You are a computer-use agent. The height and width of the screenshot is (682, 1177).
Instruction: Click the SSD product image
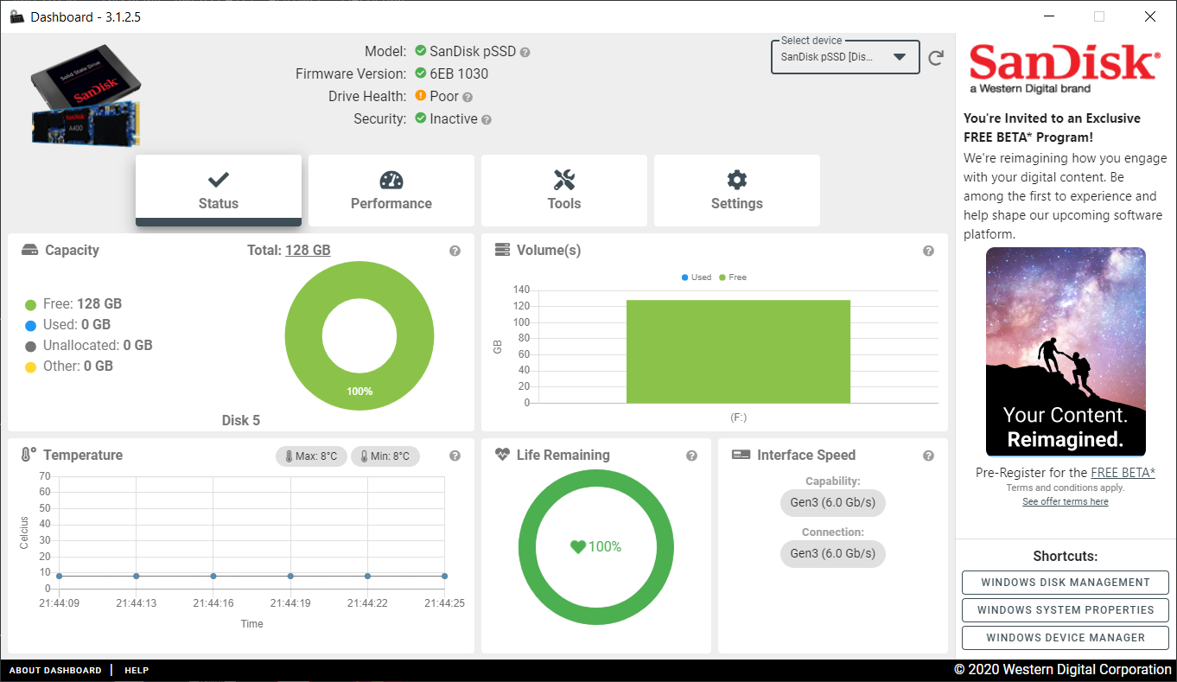(86, 95)
